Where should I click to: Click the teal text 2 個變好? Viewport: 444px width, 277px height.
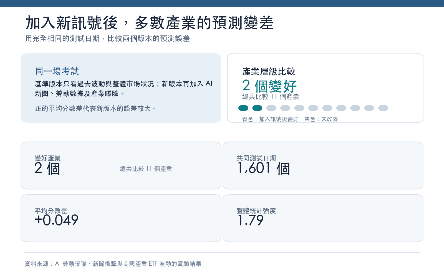pos(269,86)
